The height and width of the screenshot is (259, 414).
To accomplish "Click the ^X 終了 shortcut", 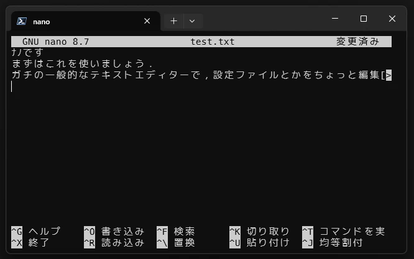I will point(30,242).
